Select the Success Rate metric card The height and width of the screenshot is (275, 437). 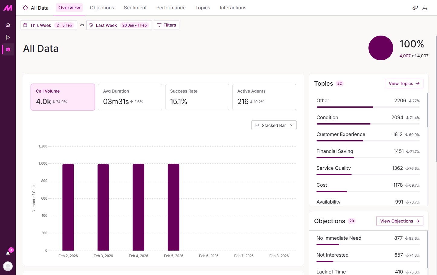[x=197, y=97]
